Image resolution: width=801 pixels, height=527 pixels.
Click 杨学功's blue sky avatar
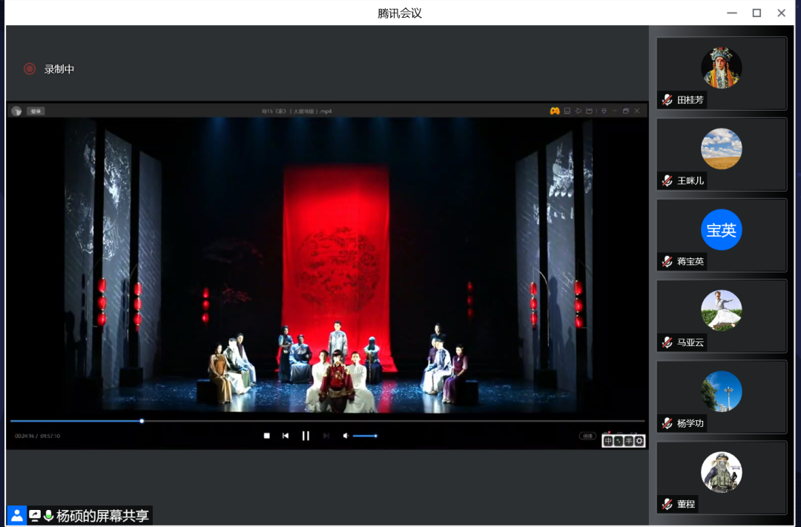click(x=722, y=391)
